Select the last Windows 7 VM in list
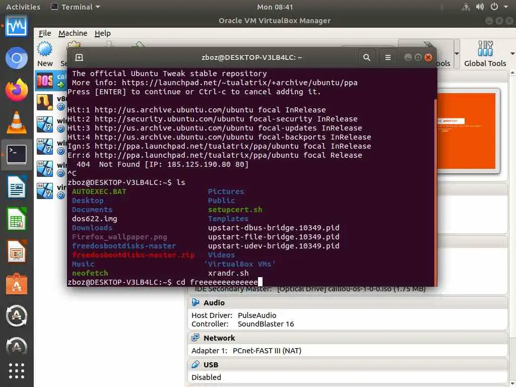This screenshot has height=387, width=516. [45, 191]
